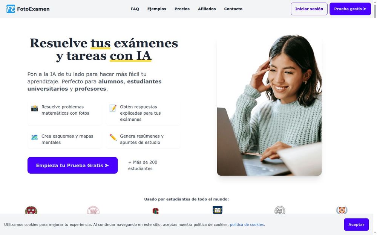Accept cookies with the Aceptar button
Screen dimensions: 377x235
tap(356, 224)
